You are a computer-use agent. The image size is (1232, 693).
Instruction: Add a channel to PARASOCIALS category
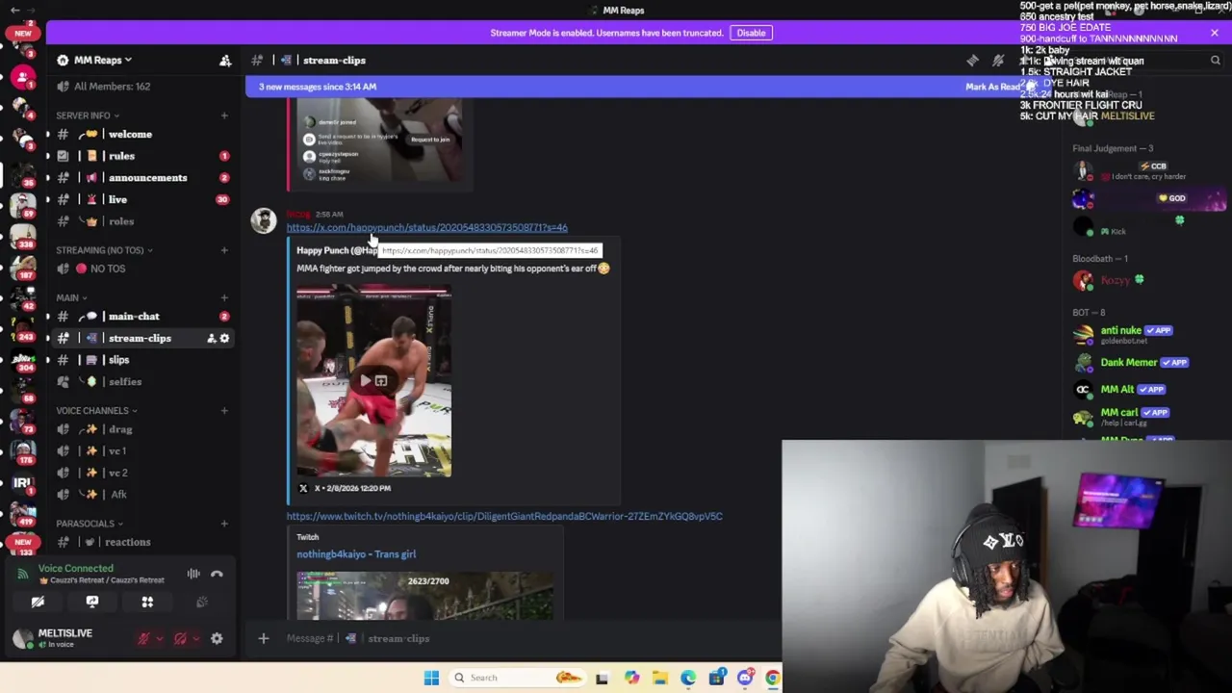(224, 524)
